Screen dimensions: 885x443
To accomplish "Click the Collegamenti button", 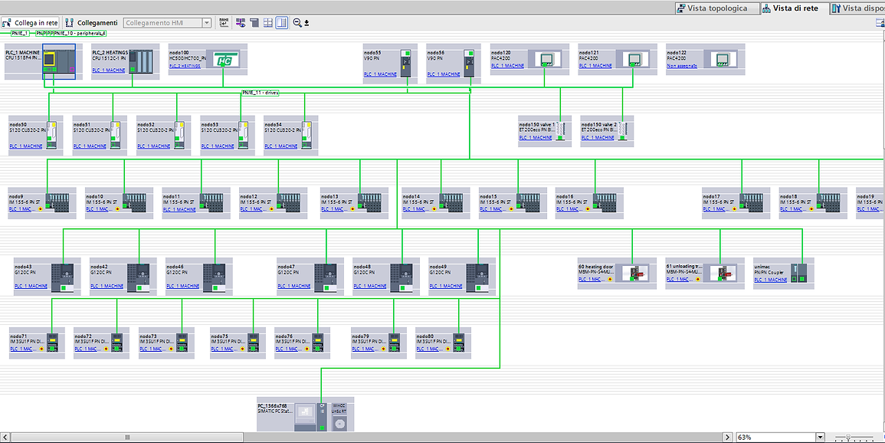I will 91,22.
